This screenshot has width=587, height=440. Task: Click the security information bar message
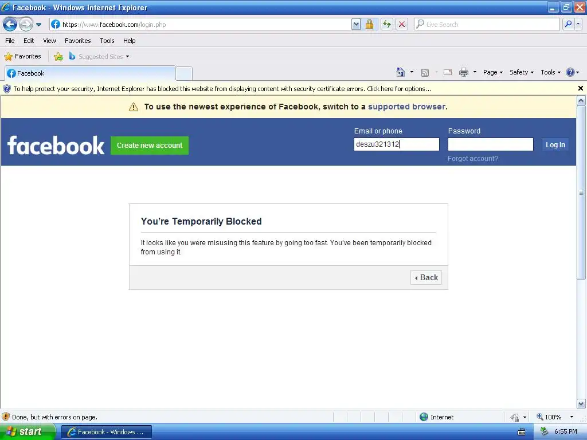[222, 89]
